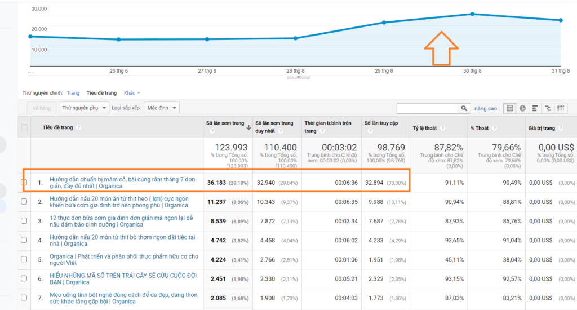Click the 30 thg 8 chart data point
The image size is (577, 310).
[472, 14]
